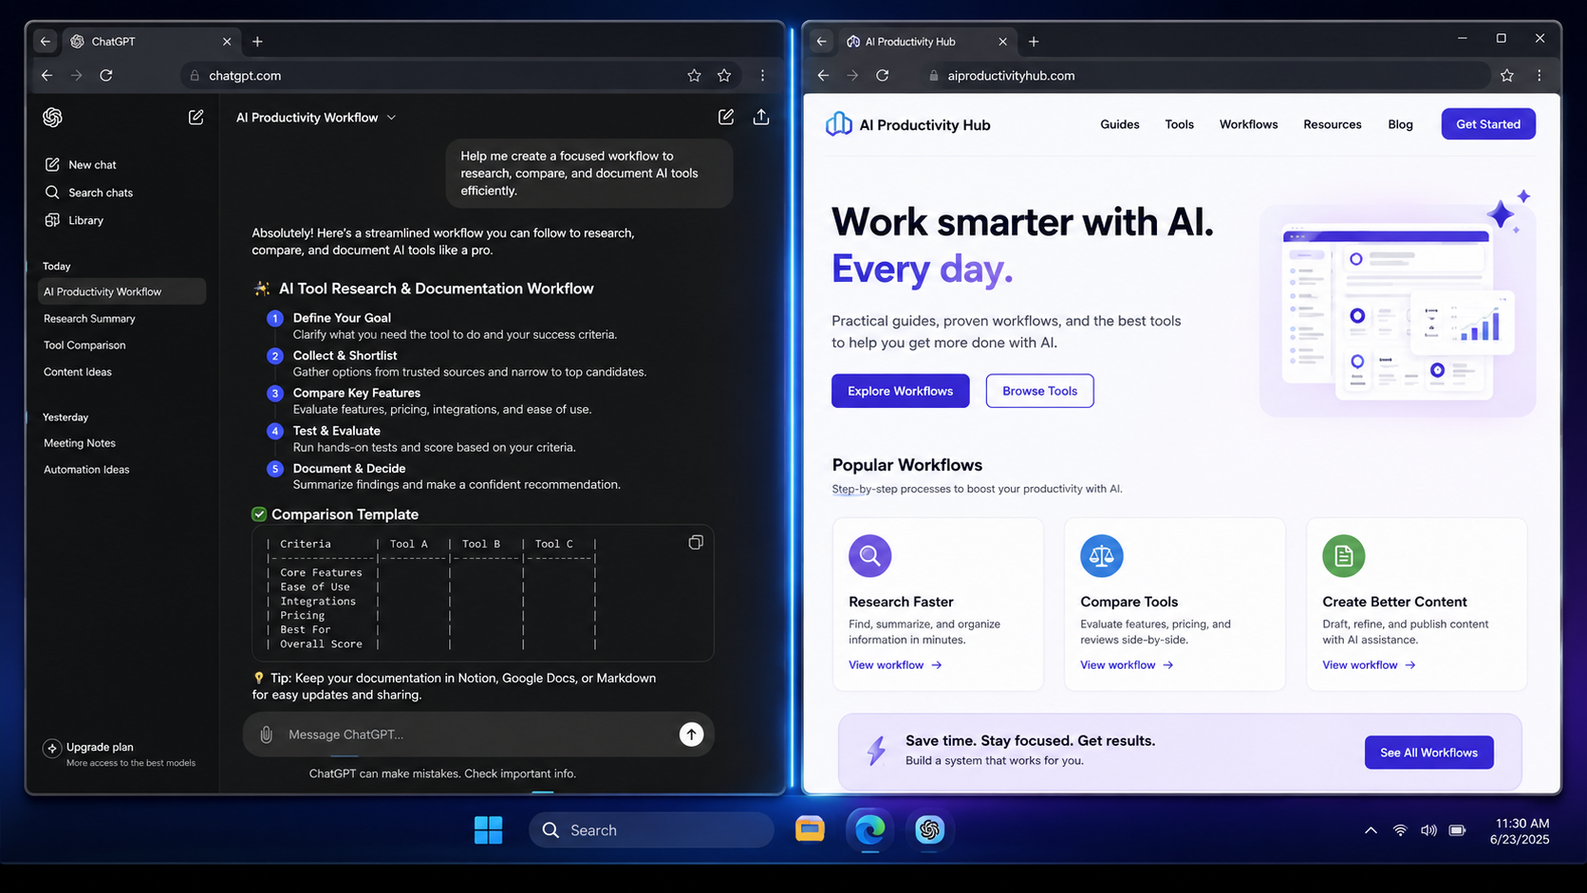Show hidden system tray icons
1587x893 pixels.
[x=1371, y=830]
